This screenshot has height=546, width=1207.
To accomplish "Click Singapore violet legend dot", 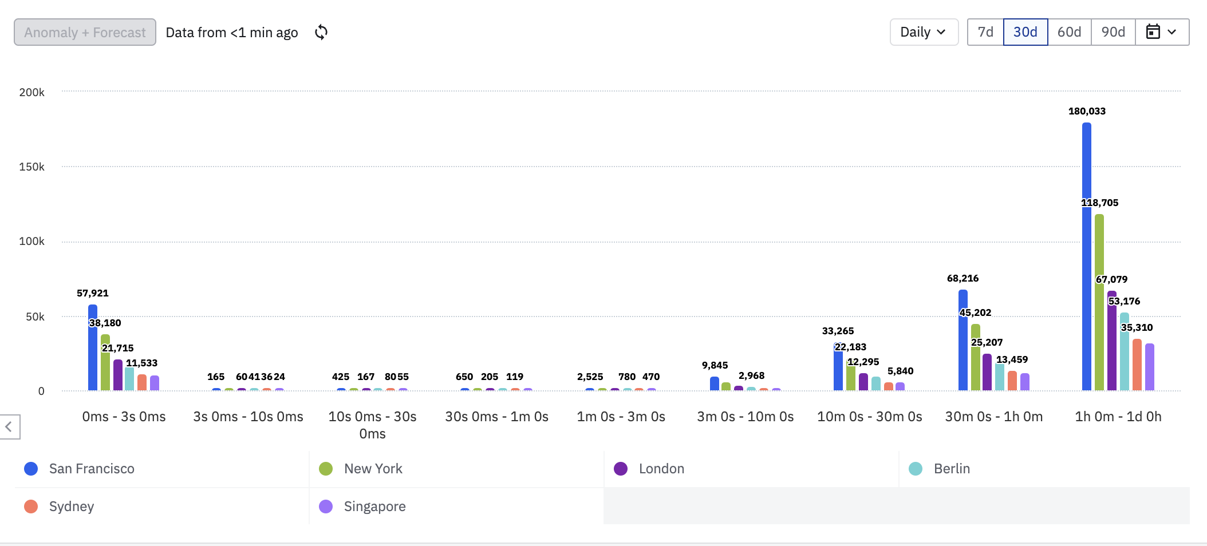I will [326, 507].
